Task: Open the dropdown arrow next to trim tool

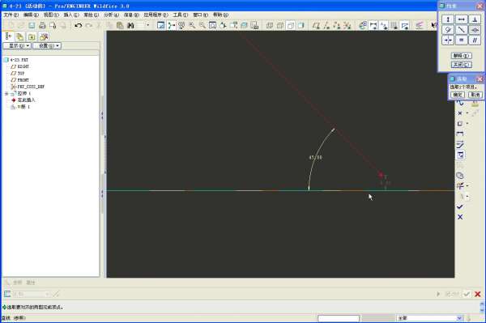Action: pos(467,186)
